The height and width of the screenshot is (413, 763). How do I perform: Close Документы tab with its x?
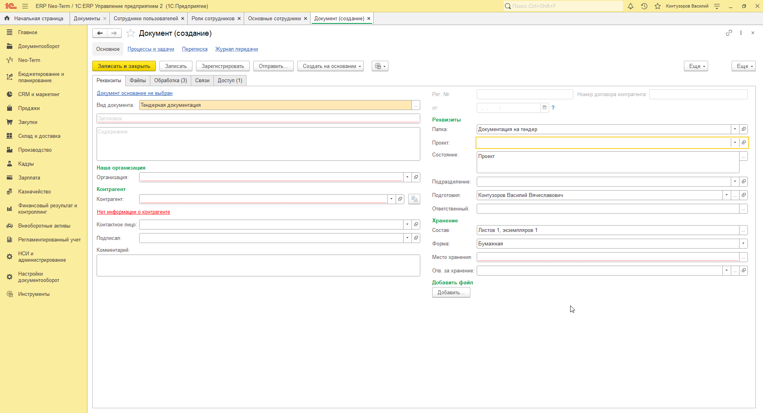[105, 18]
